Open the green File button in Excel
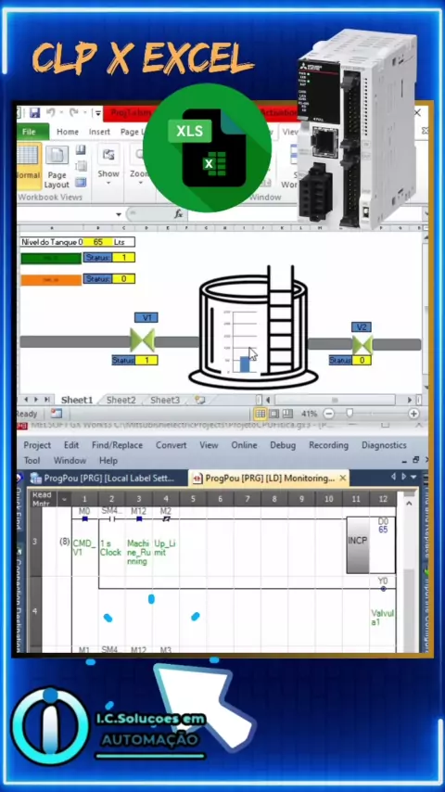 (32, 132)
